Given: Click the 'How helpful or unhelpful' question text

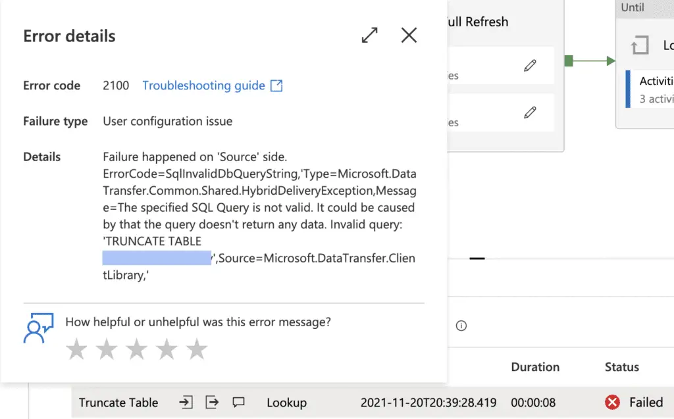Looking at the screenshot, I should click(198, 322).
